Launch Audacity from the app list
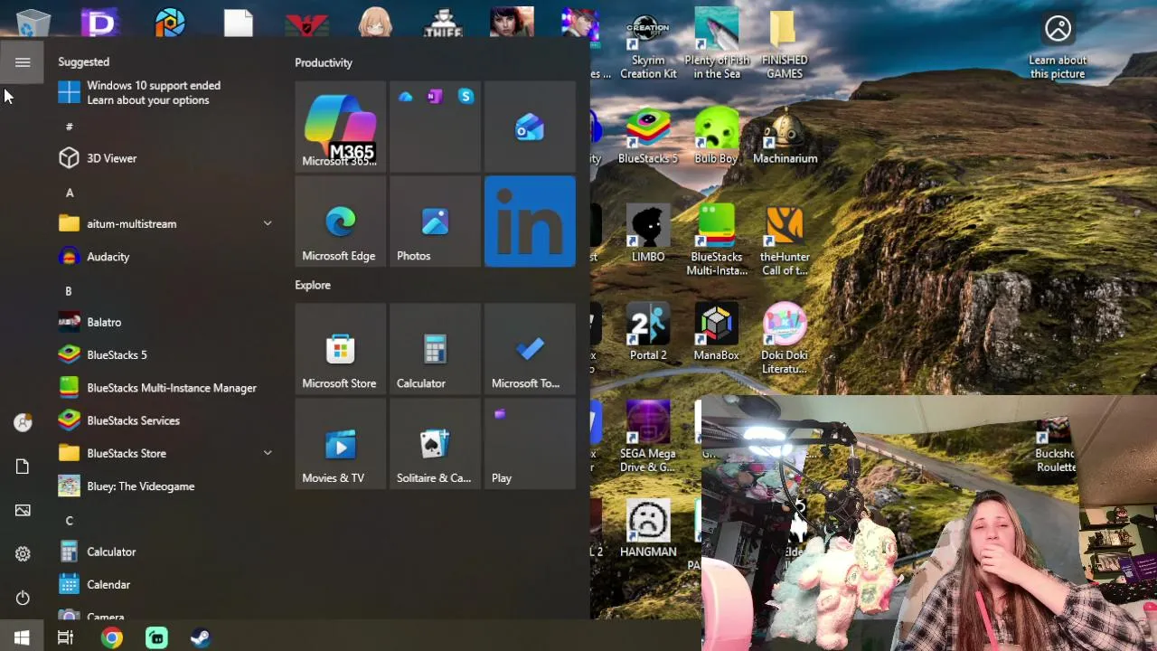The image size is (1157, 651). click(x=165, y=257)
